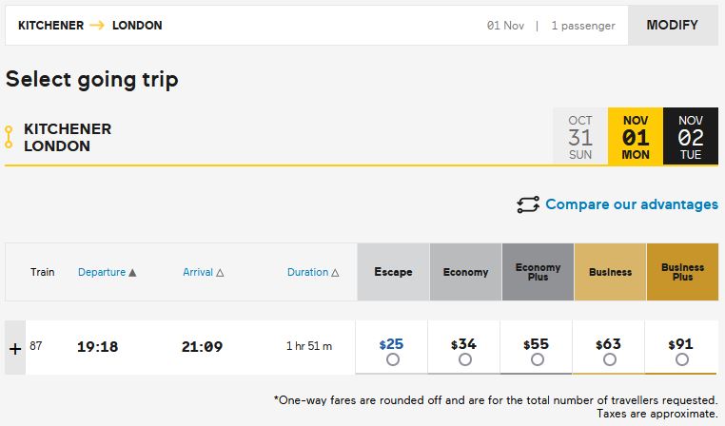Sort trains by Departure time
725x426 pixels.
point(107,272)
